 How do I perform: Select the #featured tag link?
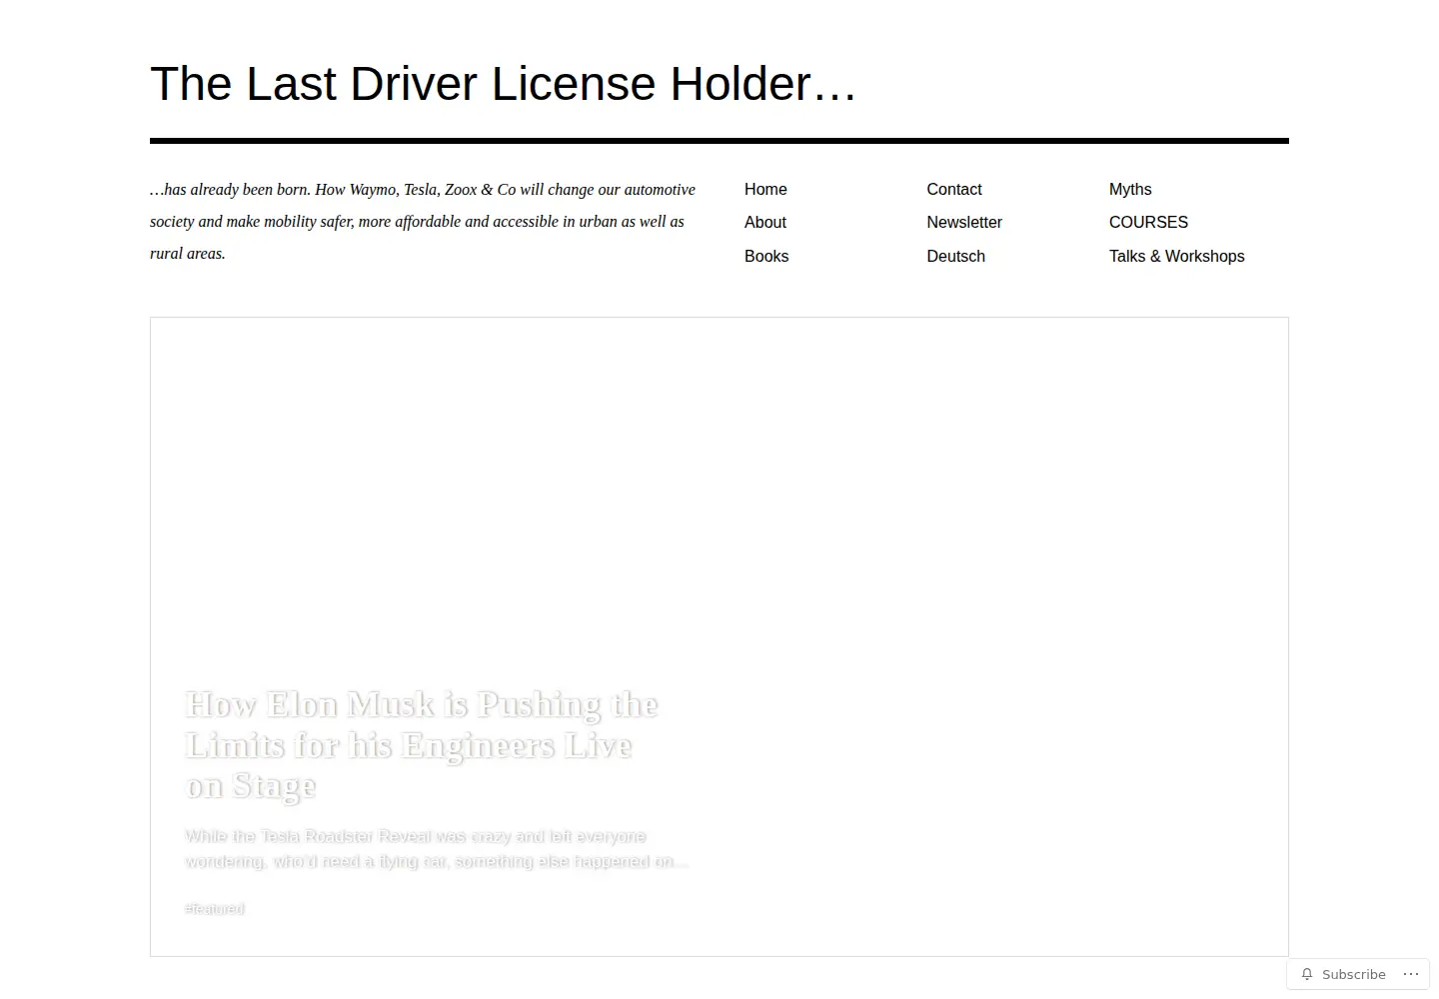[215, 908]
